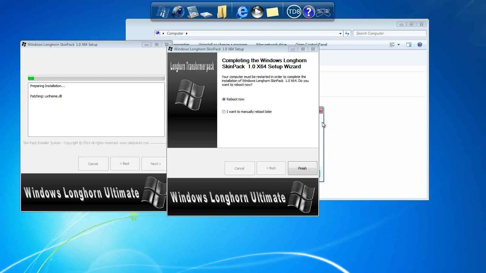Close the front Setup window
The image size is (486, 273).
click(x=313, y=49)
